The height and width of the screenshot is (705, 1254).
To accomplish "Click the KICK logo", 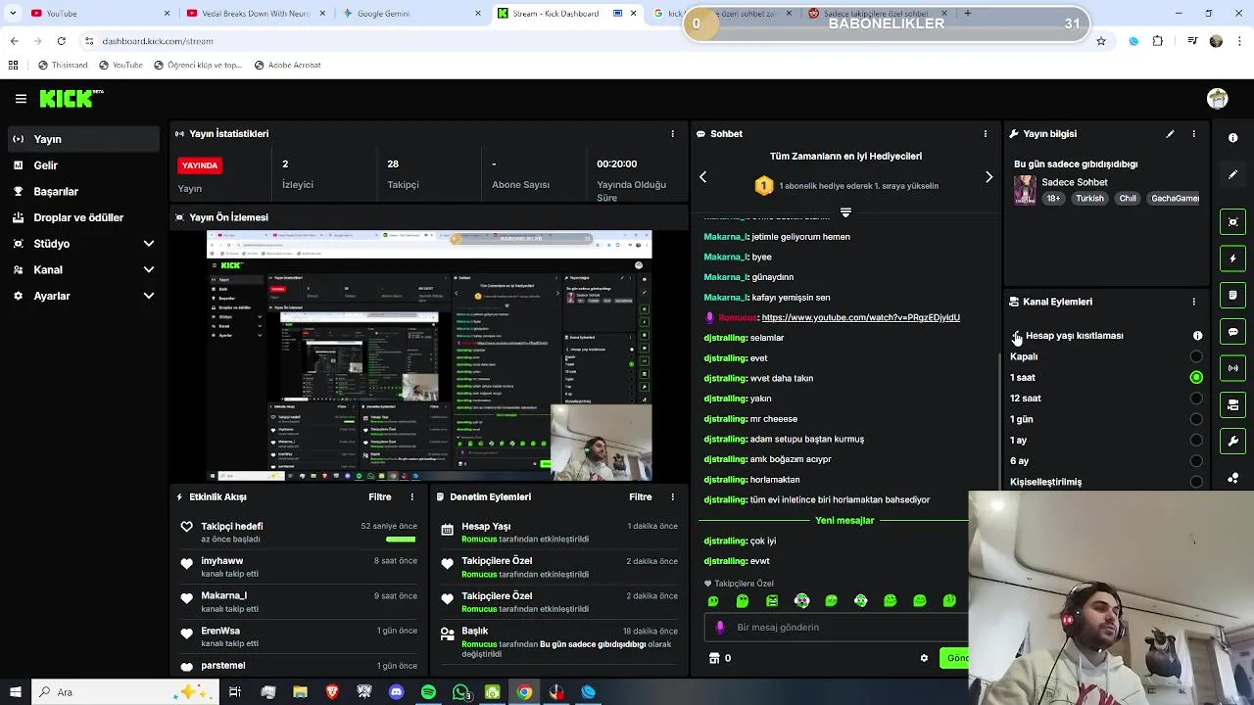I will pos(71,98).
